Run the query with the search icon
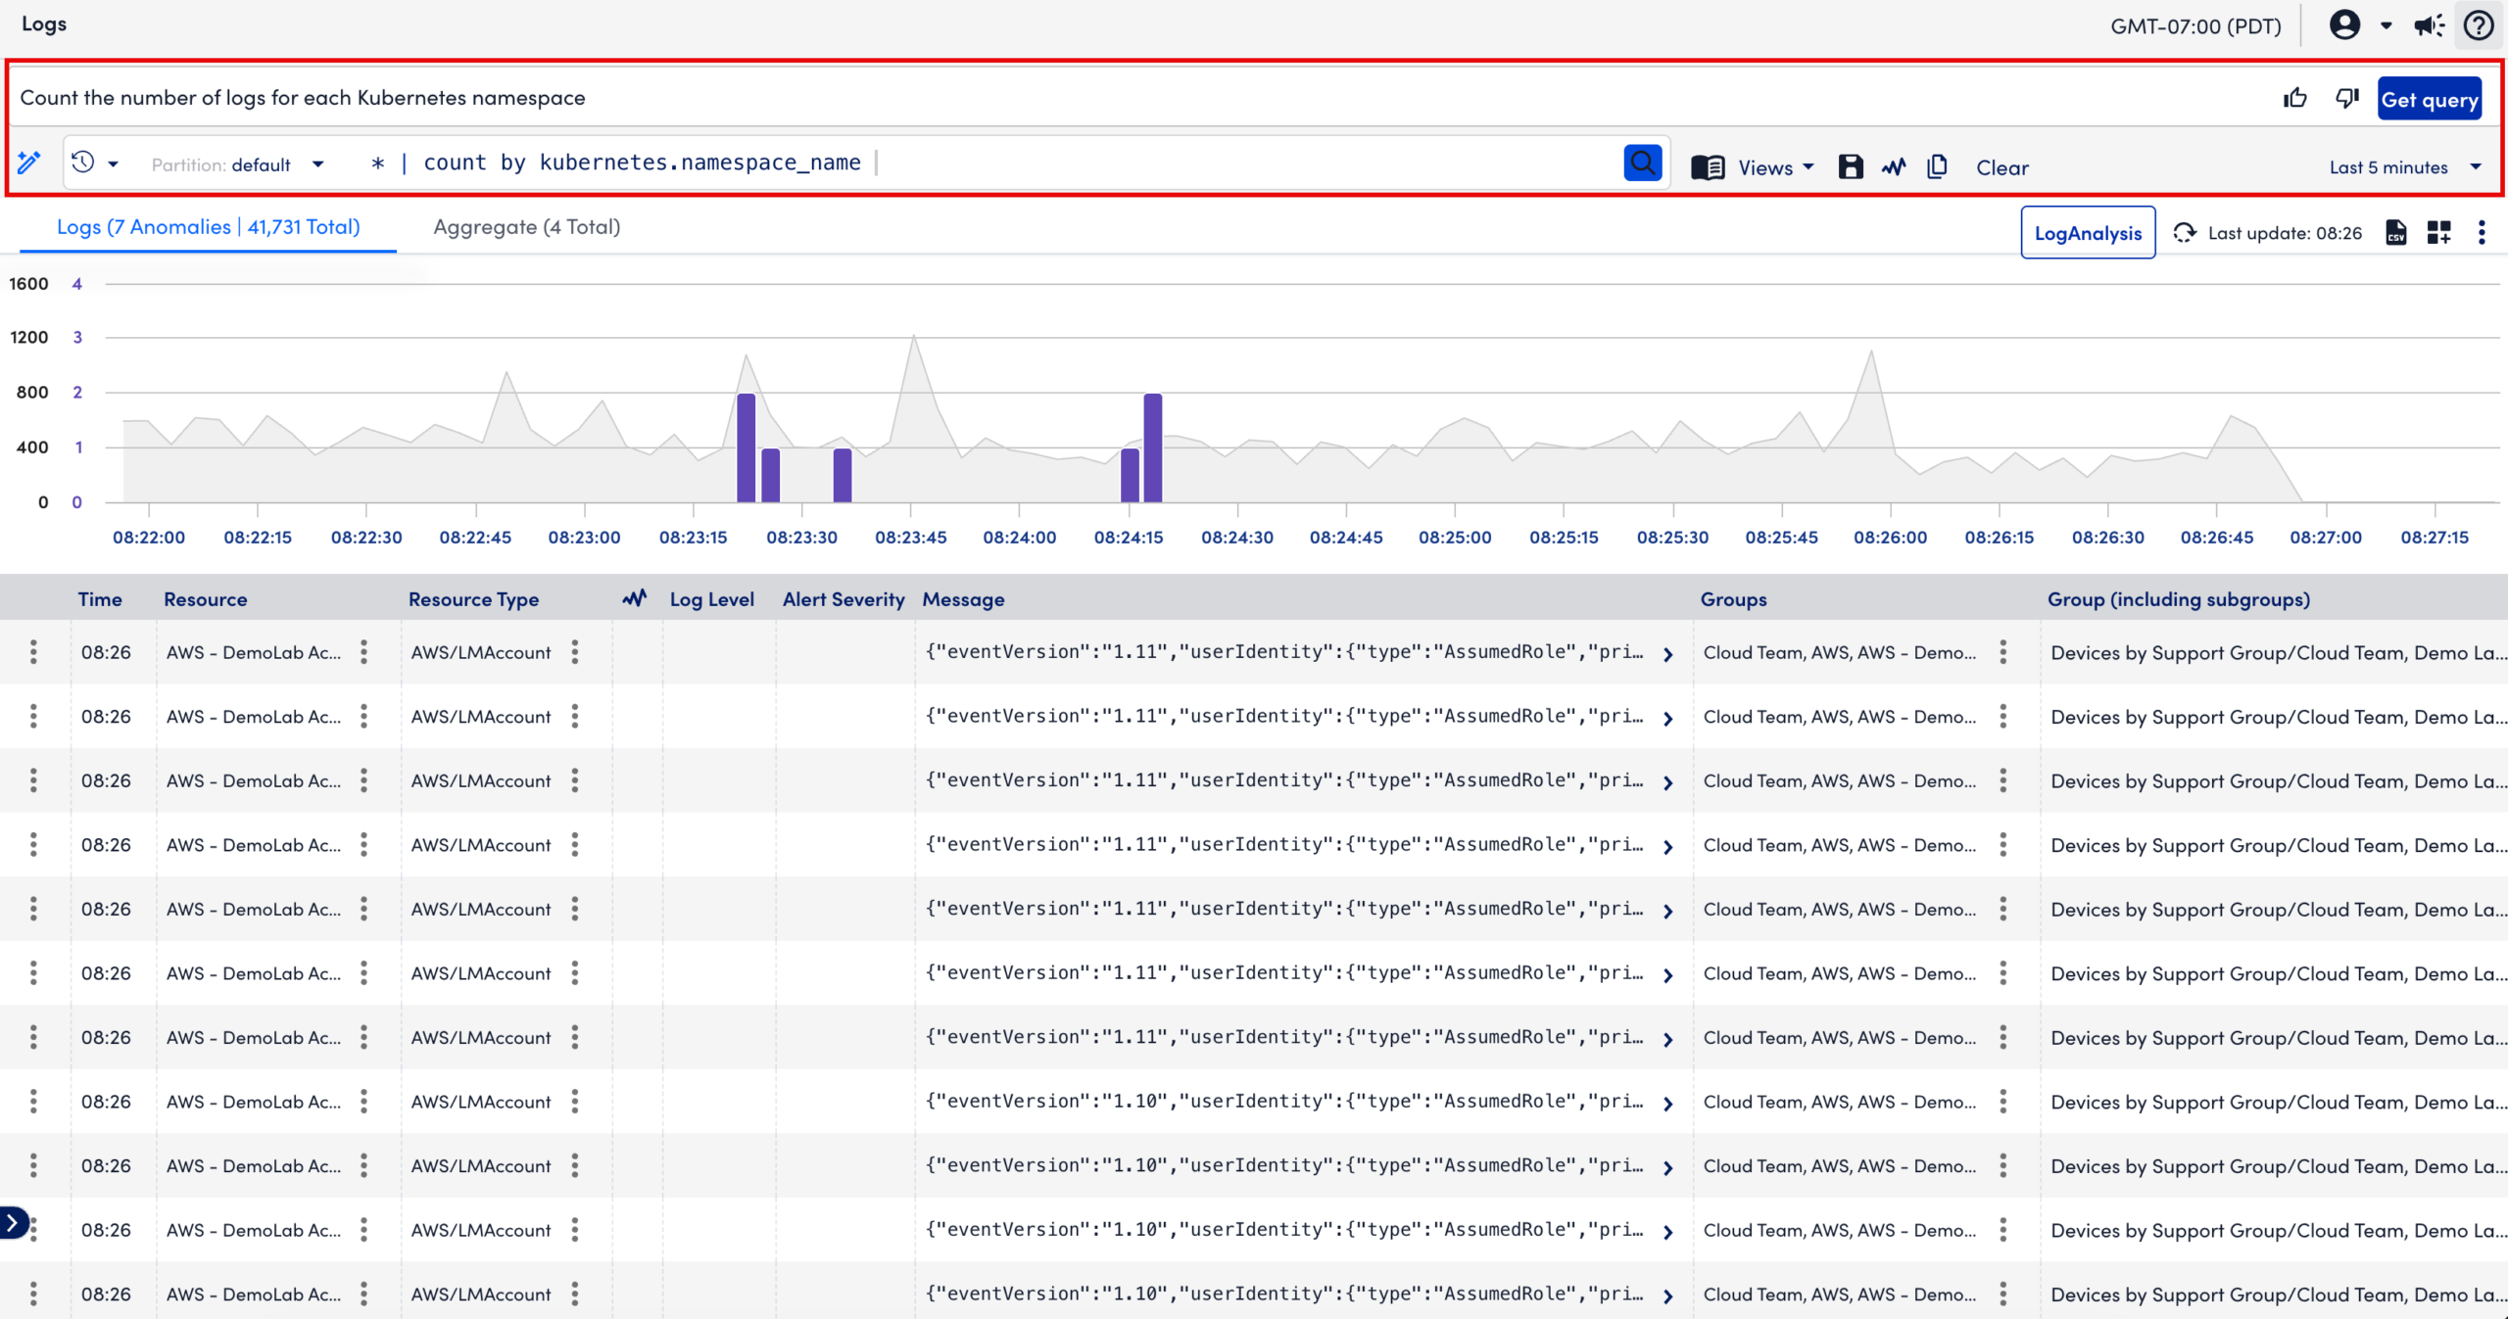 point(1643,163)
